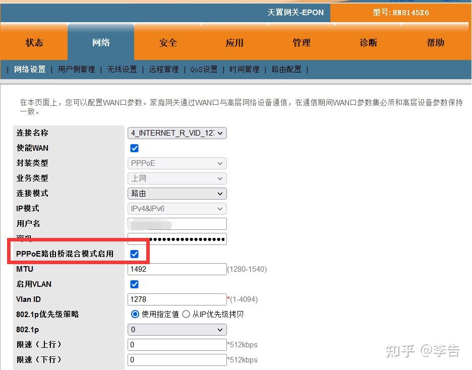Open the 无线设置 submenu item

click(x=121, y=69)
